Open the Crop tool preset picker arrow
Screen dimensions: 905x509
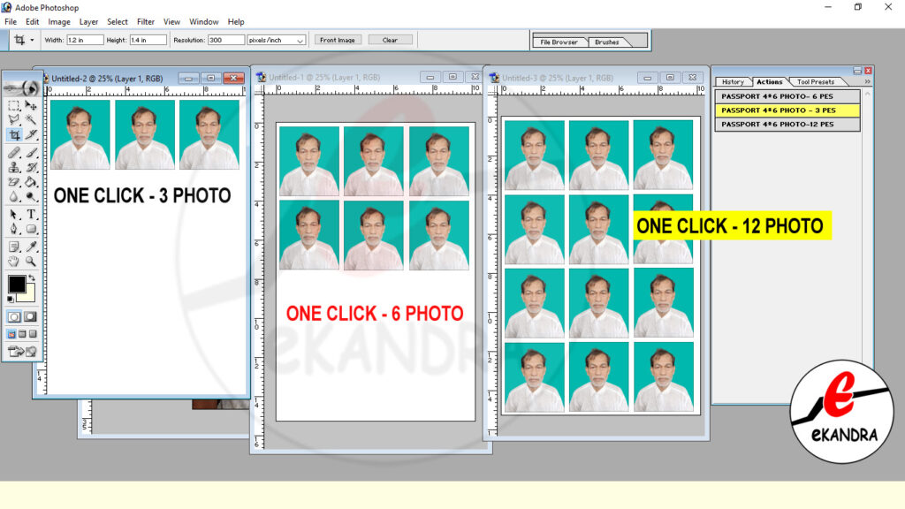[x=33, y=40]
